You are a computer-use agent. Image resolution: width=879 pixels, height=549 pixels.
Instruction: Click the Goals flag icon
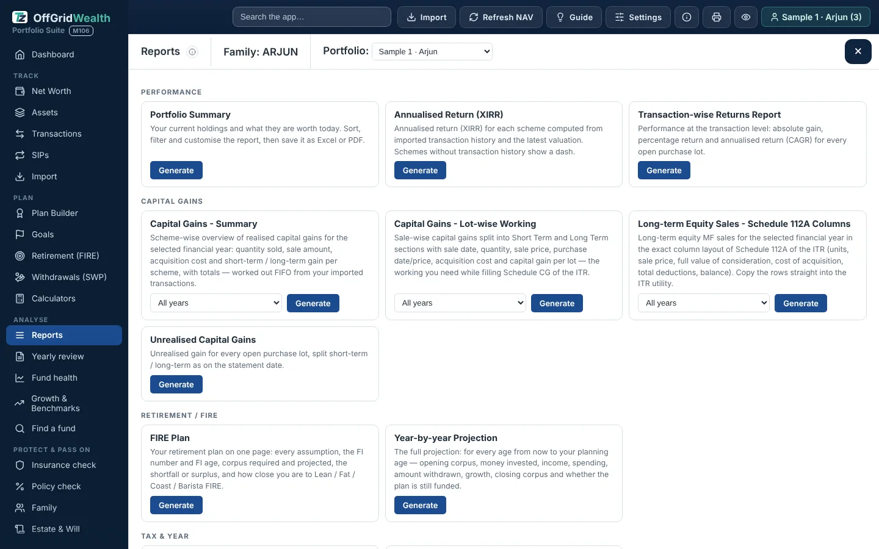click(x=20, y=234)
